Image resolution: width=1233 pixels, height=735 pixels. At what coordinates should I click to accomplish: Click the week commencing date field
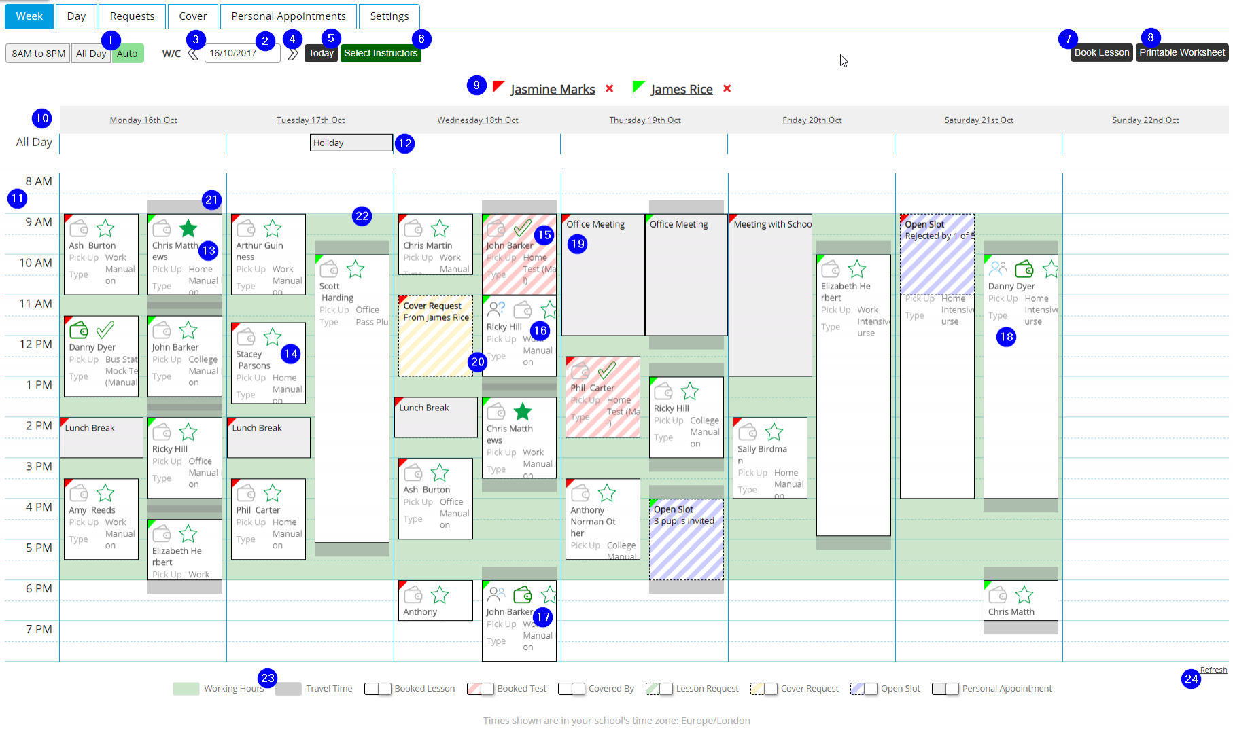coord(242,54)
